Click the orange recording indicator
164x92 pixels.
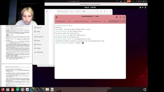129,1
